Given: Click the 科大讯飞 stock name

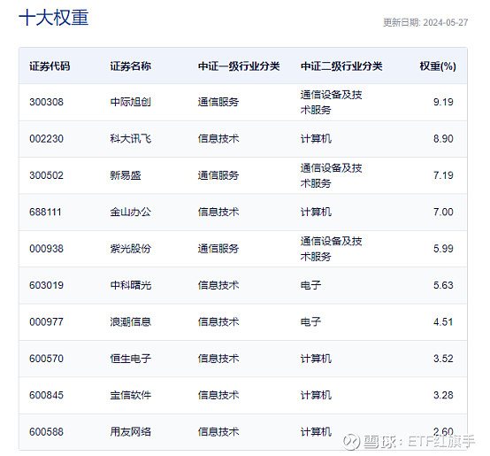Looking at the screenshot, I should coord(130,138).
